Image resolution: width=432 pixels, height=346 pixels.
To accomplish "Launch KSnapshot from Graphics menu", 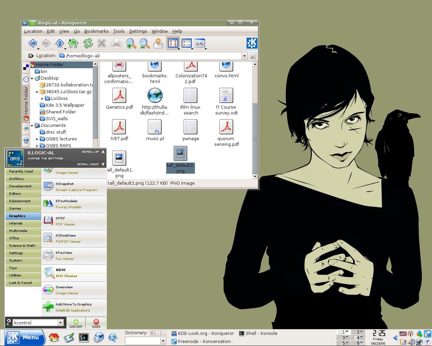I will (x=74, y=187).
